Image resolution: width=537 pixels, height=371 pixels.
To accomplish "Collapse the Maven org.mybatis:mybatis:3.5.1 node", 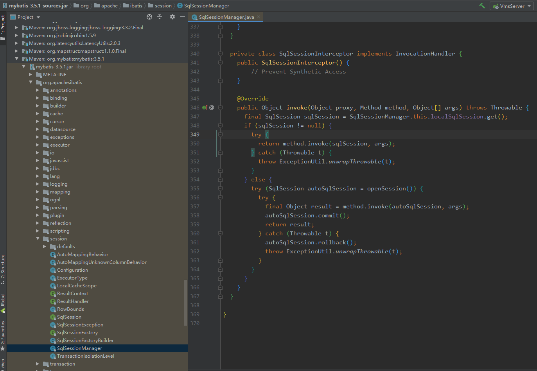I will (x=16, y=59).
